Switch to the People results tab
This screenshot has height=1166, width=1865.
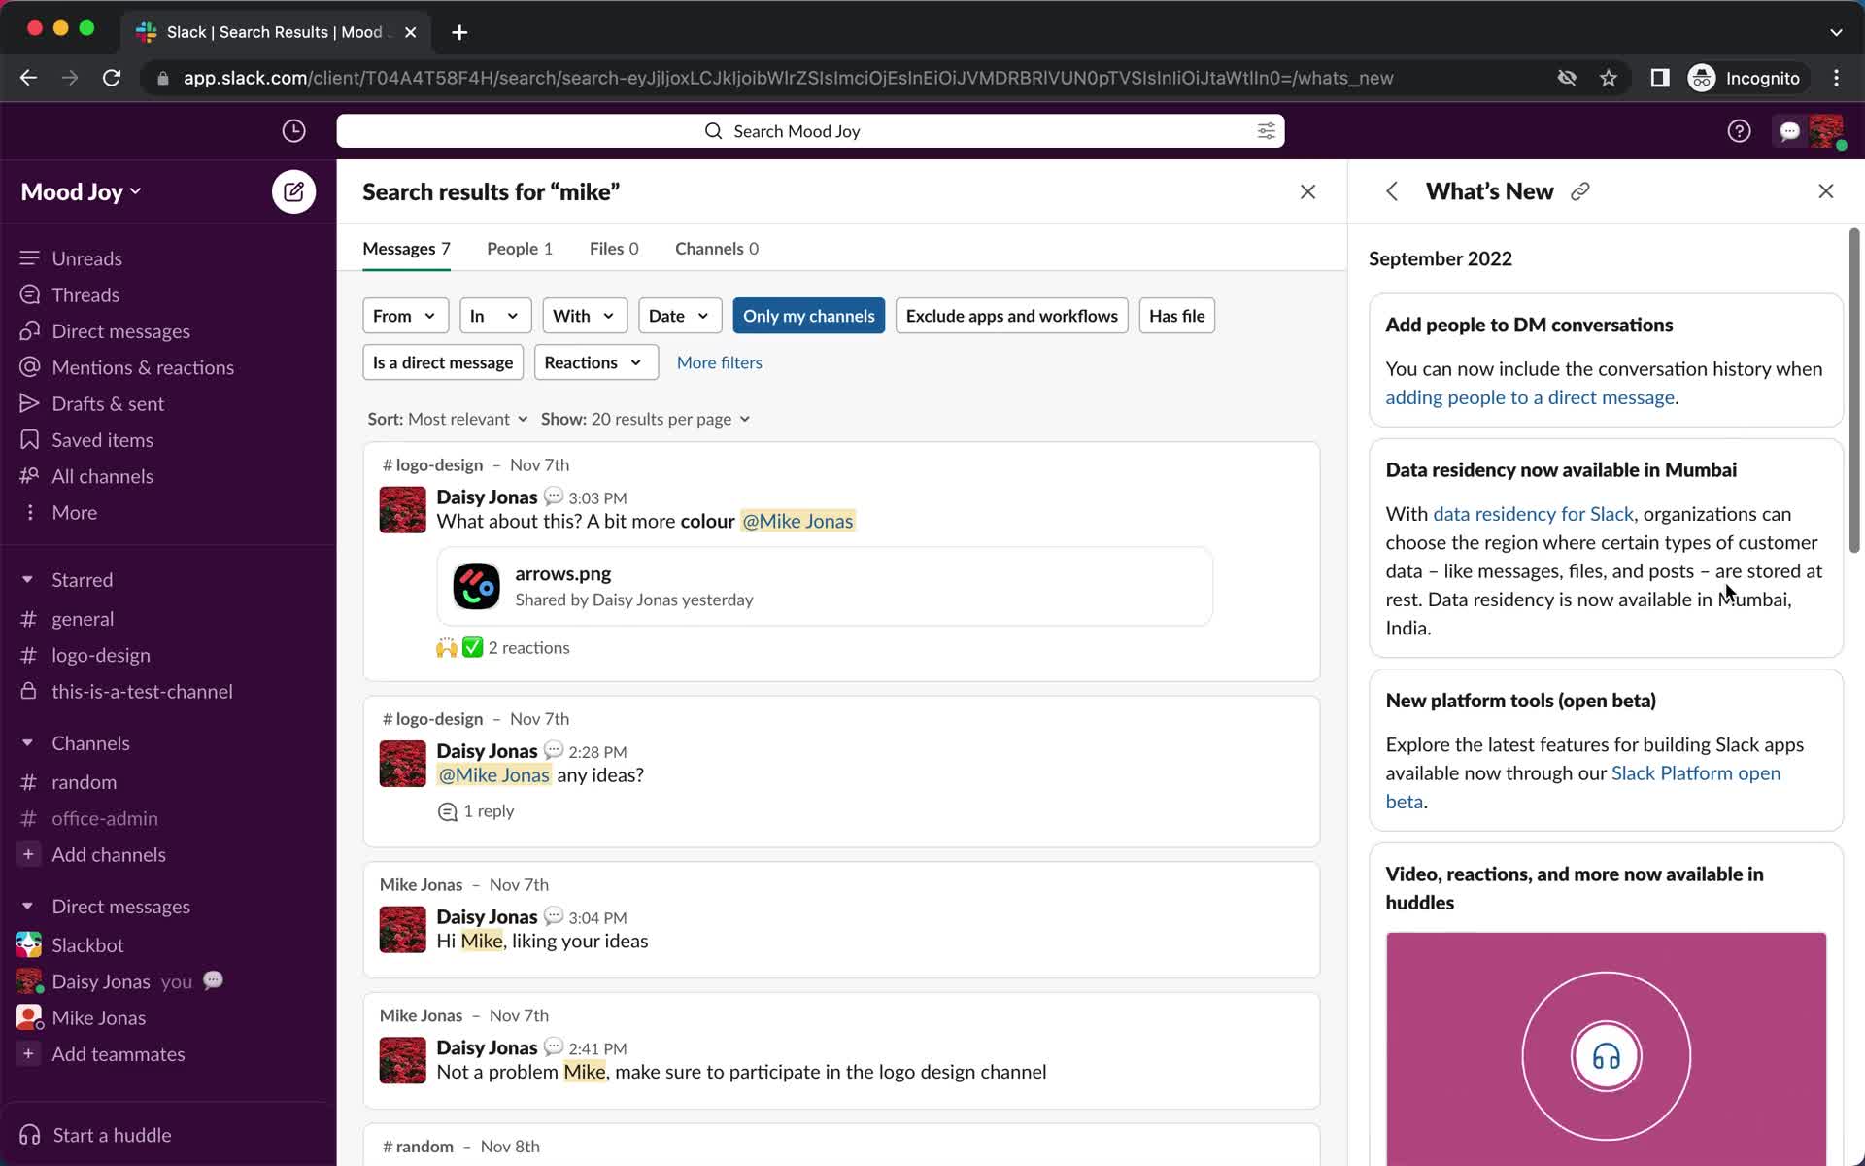pyautogui.click(x=521, y=248)
